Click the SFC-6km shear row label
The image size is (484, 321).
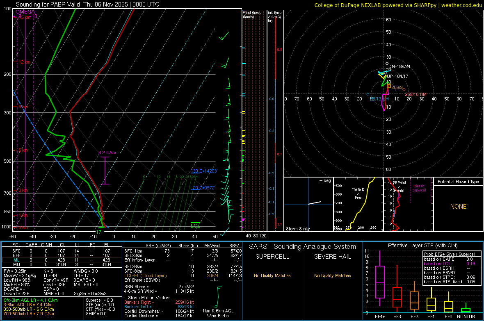point(133,266)
